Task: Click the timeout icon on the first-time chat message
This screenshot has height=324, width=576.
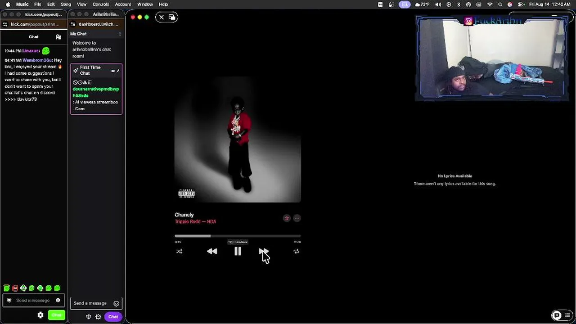Action: pyautogui.click(x=80, y=82)
